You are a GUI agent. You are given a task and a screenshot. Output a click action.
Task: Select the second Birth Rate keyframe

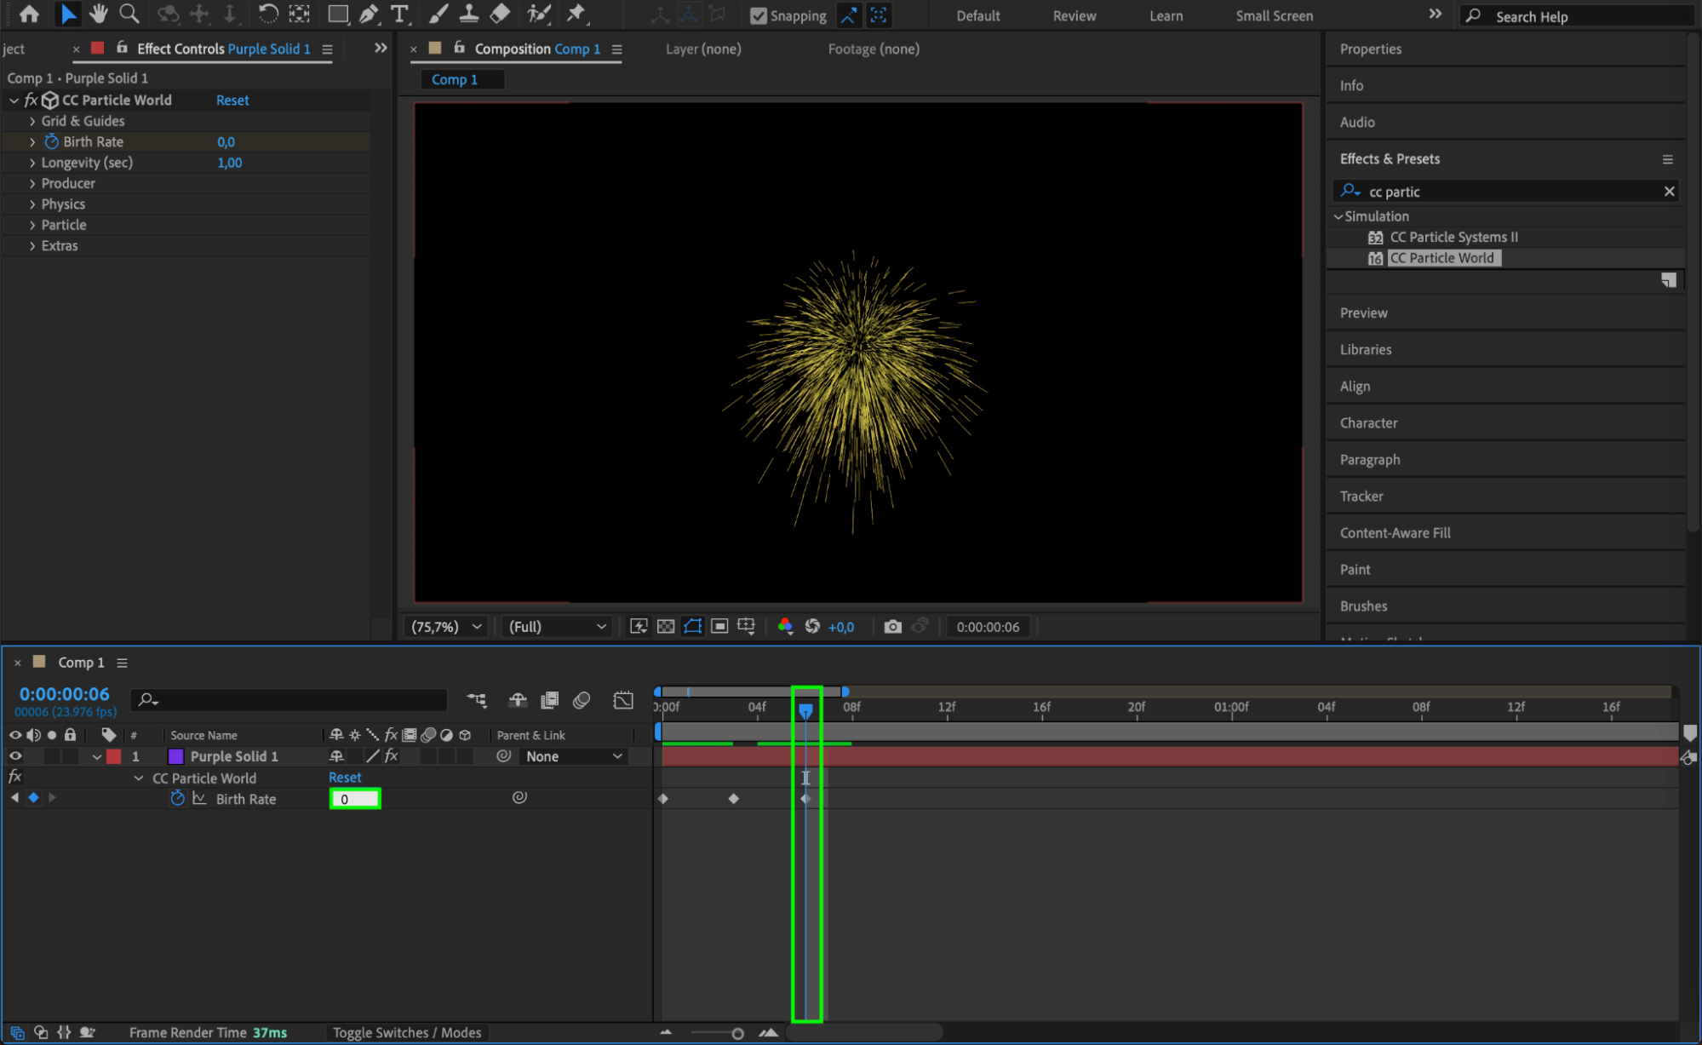[733, 799]
